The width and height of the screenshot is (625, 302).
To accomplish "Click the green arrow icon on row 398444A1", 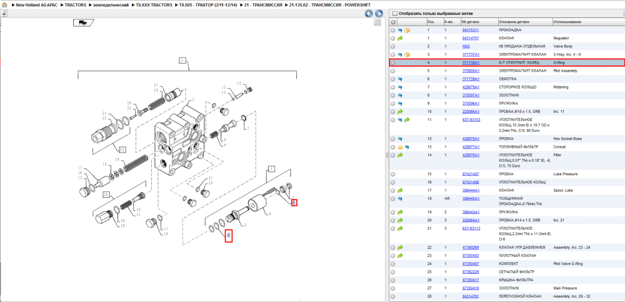I will point(400,190).
